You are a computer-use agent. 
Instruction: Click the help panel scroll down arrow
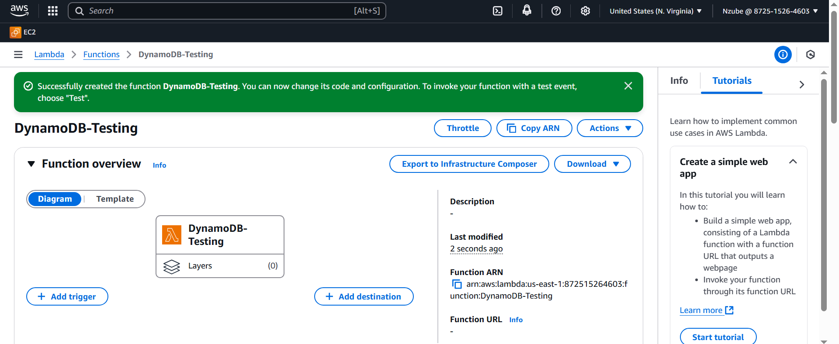tap(824, 341)
